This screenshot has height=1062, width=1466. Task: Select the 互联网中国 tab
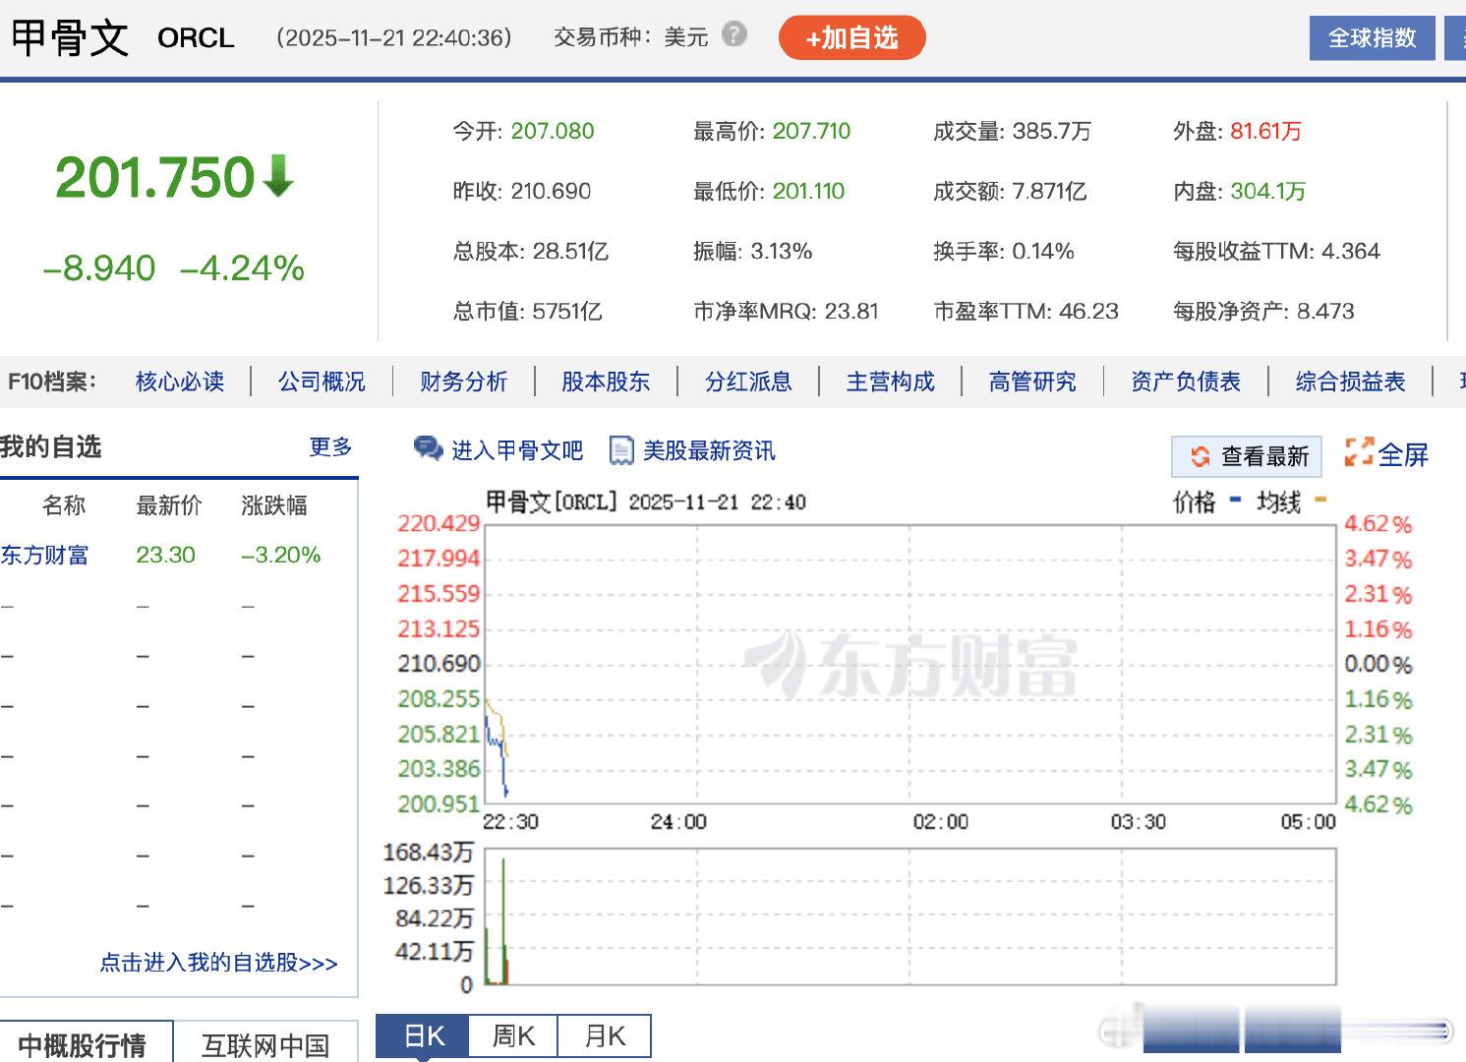(x=265, y=1044)
